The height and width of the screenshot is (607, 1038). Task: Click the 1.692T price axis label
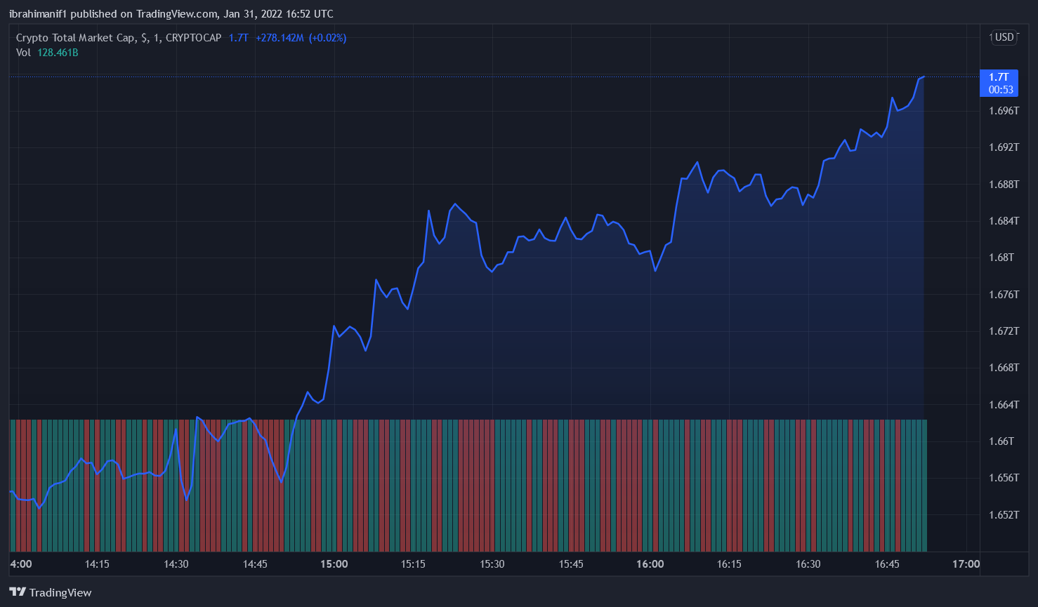1004,147
